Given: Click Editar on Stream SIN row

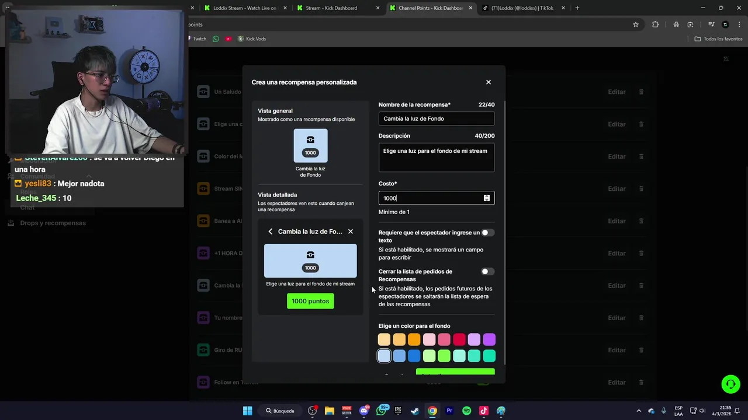Looking at the screenshot, I should [617, 189].
